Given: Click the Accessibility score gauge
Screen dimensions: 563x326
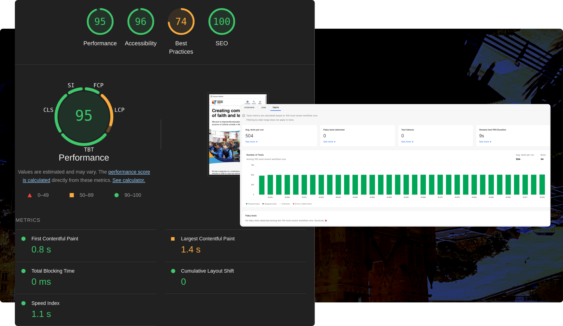Looking at the screenshot, I should pyautogui.click(x=140, y=22).
